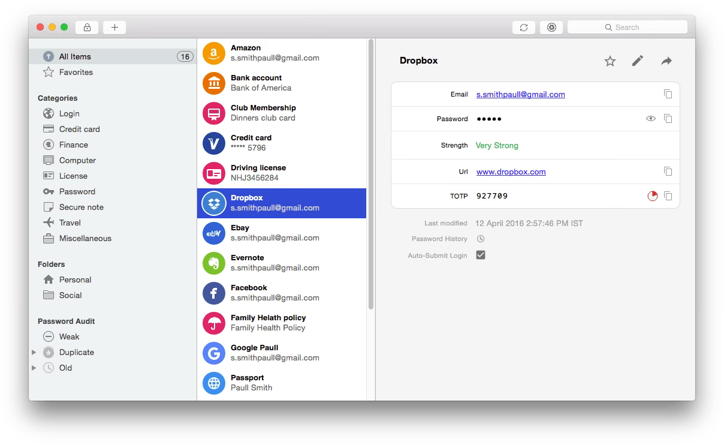Select the Driving license icon
724x445 pixels.
(214, 173)
